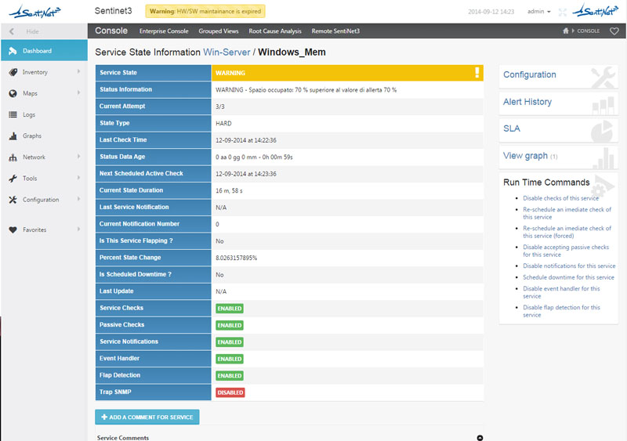Click the back arrow beside Hide

(x=12, y=31)
